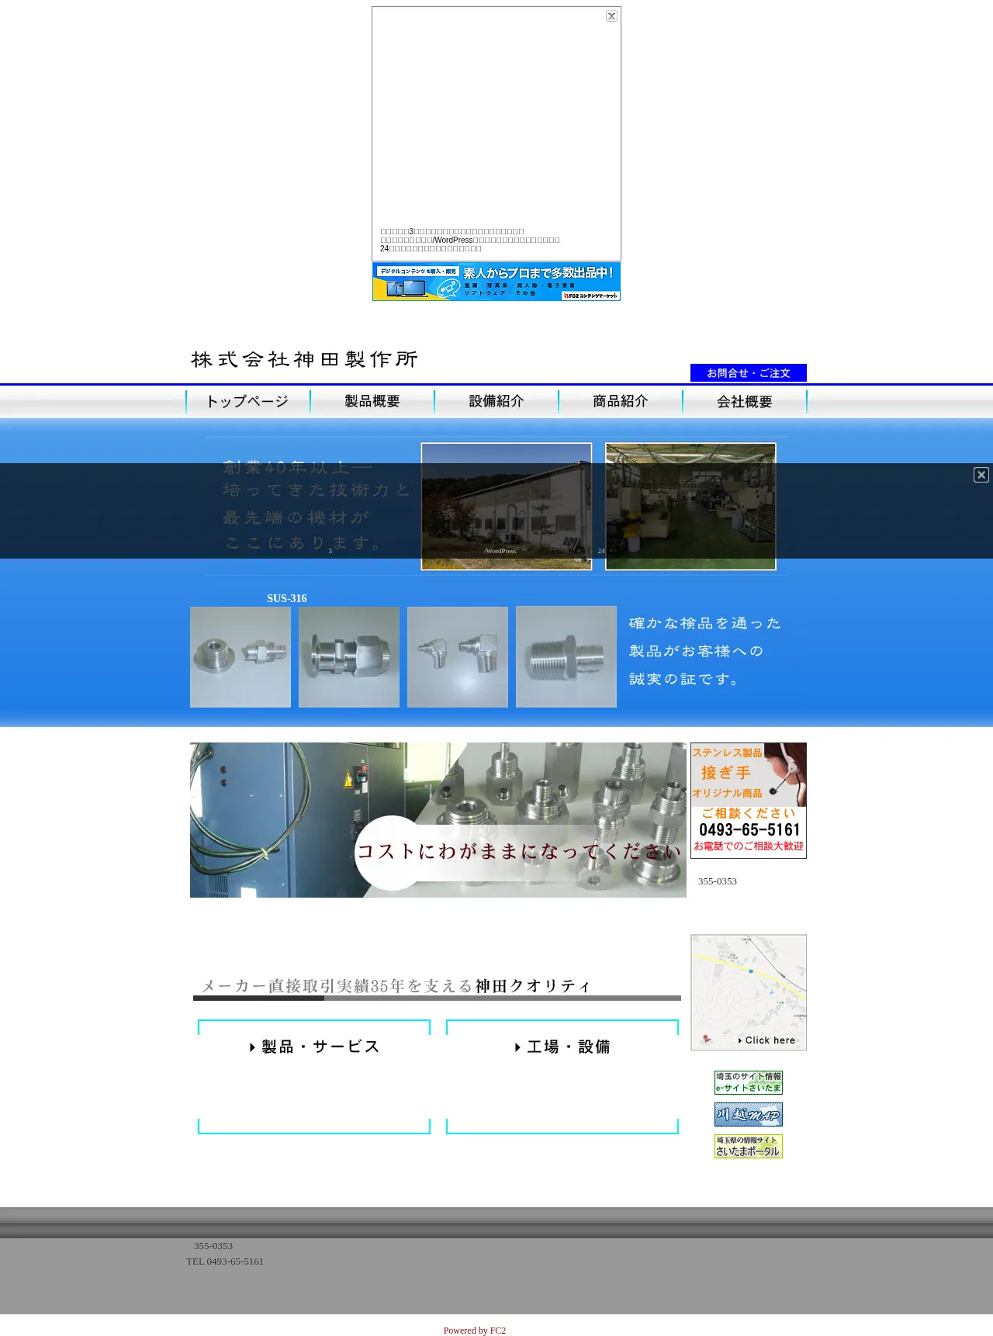
Task: Click the FC2 content market banner
Action: tap(496, 282)
